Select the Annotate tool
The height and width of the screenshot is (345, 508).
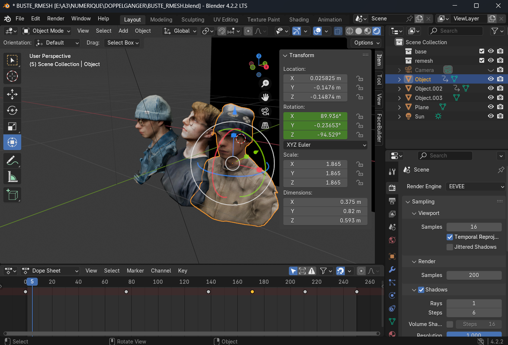coord(12,160)
